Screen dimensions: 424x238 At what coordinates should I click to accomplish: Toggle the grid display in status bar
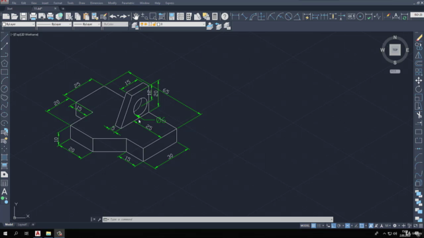tap(313, 225)
